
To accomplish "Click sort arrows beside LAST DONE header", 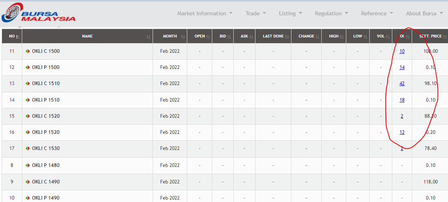I will 287,37.
